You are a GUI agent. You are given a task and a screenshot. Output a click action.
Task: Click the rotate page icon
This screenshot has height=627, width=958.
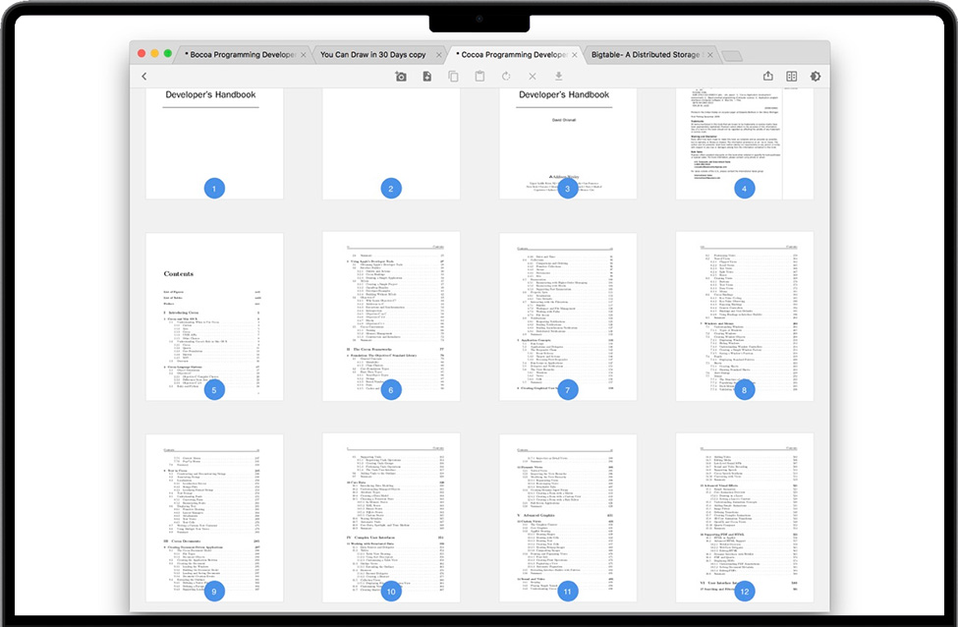tap(506, 77)
